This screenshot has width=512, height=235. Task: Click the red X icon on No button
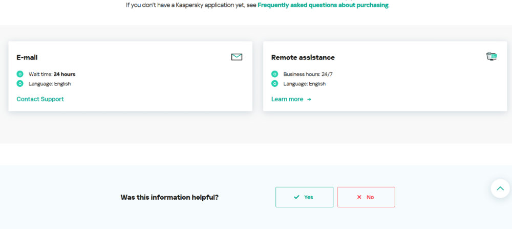pos(359,197)
